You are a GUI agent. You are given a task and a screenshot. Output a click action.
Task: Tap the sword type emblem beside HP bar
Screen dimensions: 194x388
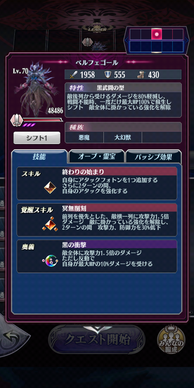point(16,120)
